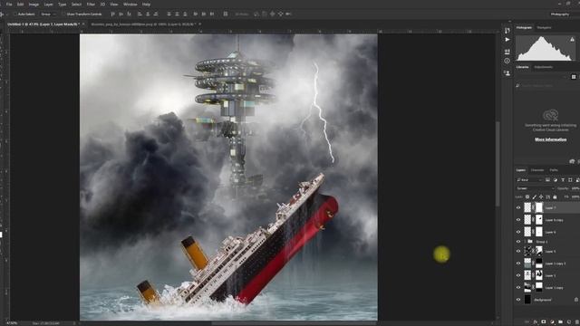Add a layer style with fx icon

tap(536, 322)
